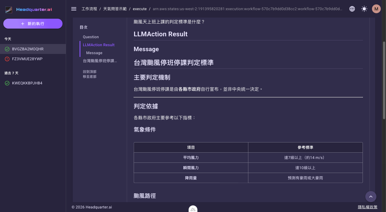The image size is (386, 212).
Task: Click the 主要判定機制 heading
Action: tap(152, 78)
